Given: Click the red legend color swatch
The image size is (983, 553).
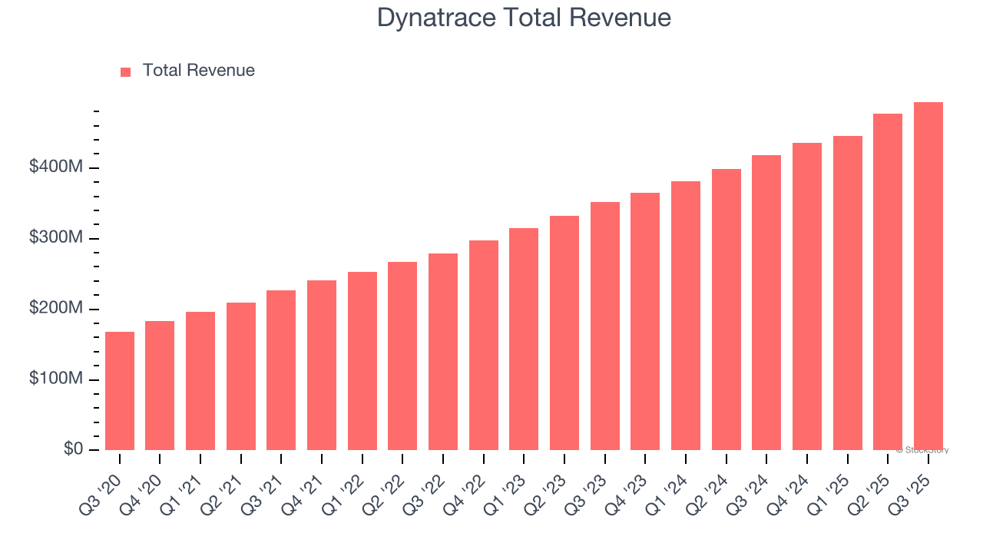Looking at the screenshot, I should coord(125,69).
